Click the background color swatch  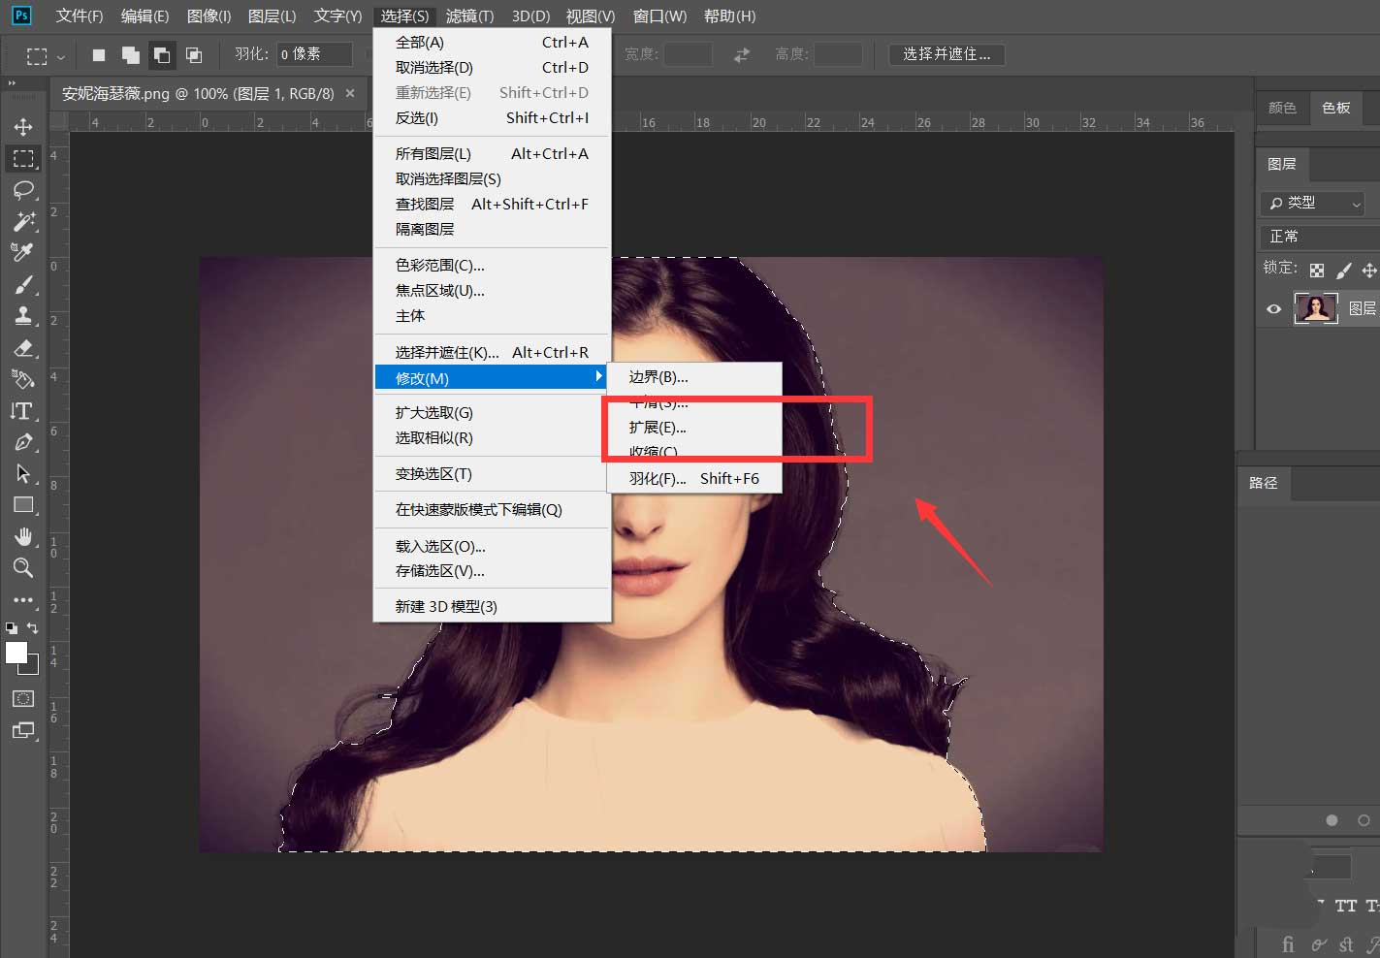coord(32,667)
